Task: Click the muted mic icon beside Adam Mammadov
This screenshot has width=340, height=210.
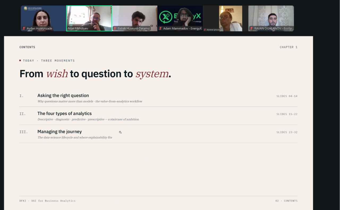Action: 160,28
